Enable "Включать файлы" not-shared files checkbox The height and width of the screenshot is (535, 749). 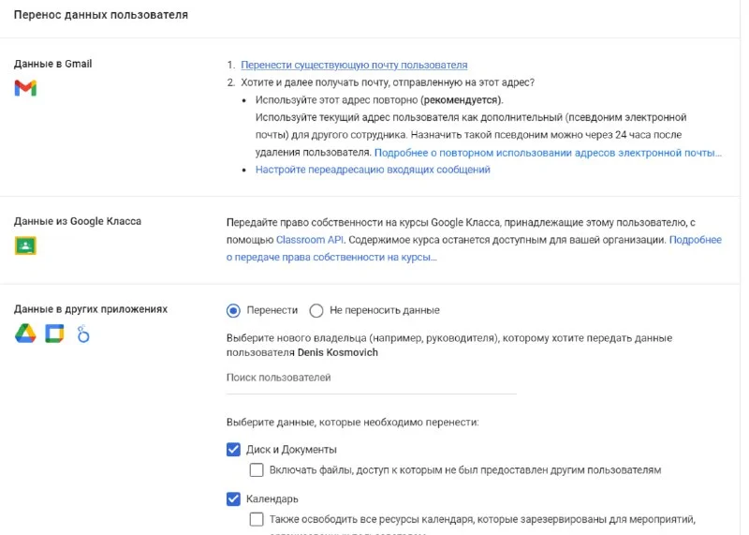[x=257, y=469]
